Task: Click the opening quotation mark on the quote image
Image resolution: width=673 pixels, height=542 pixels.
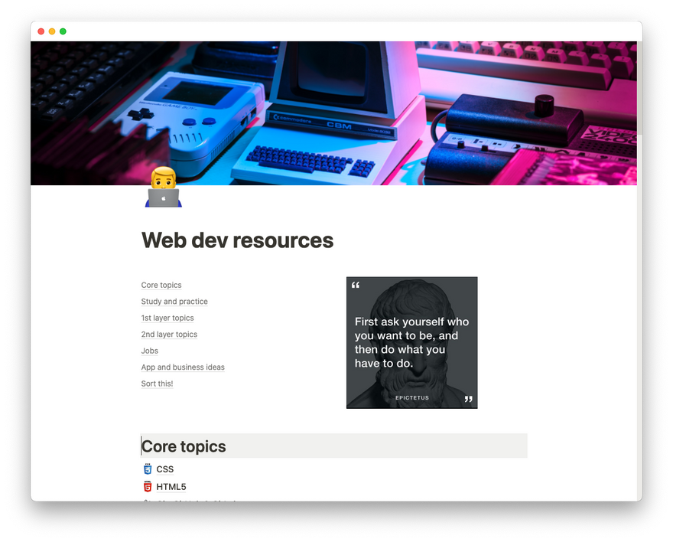Action: [356, 286]
